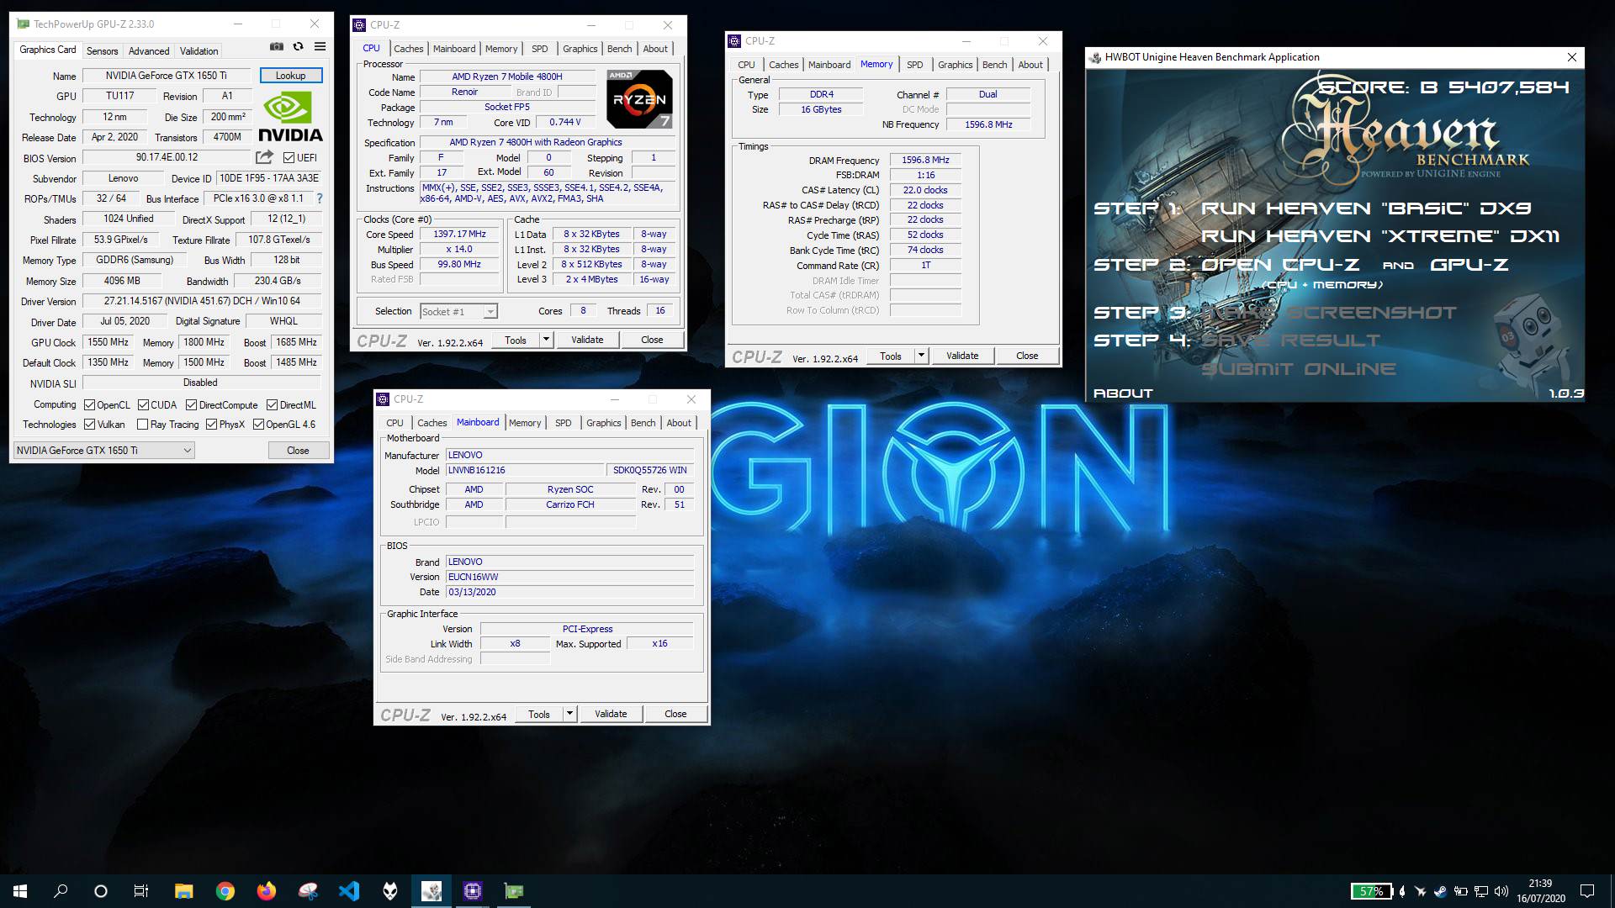The image size is (1615, 908).
Task: Open Caches tab in CPU-Z CPU window
Action: (x=408, y=49)
